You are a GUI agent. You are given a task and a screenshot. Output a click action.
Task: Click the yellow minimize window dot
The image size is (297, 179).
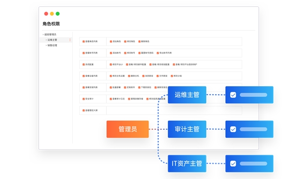pyautogui.click(x=52, y=14)
